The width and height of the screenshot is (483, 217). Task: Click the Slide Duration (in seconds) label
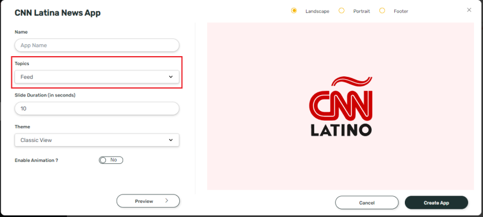45,95
